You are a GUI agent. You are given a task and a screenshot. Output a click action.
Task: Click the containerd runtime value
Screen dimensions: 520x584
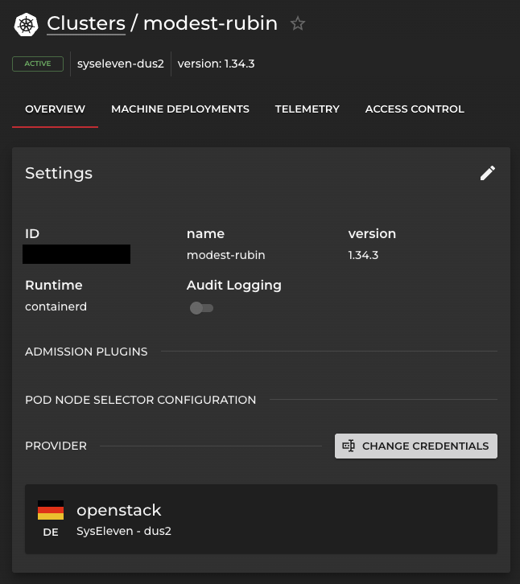click(56, 306)
